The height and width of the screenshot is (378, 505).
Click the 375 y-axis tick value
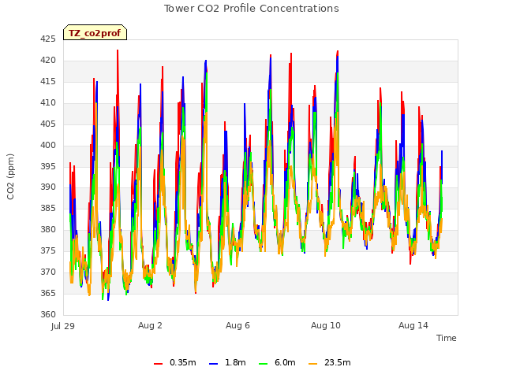(x=47, y=250)
